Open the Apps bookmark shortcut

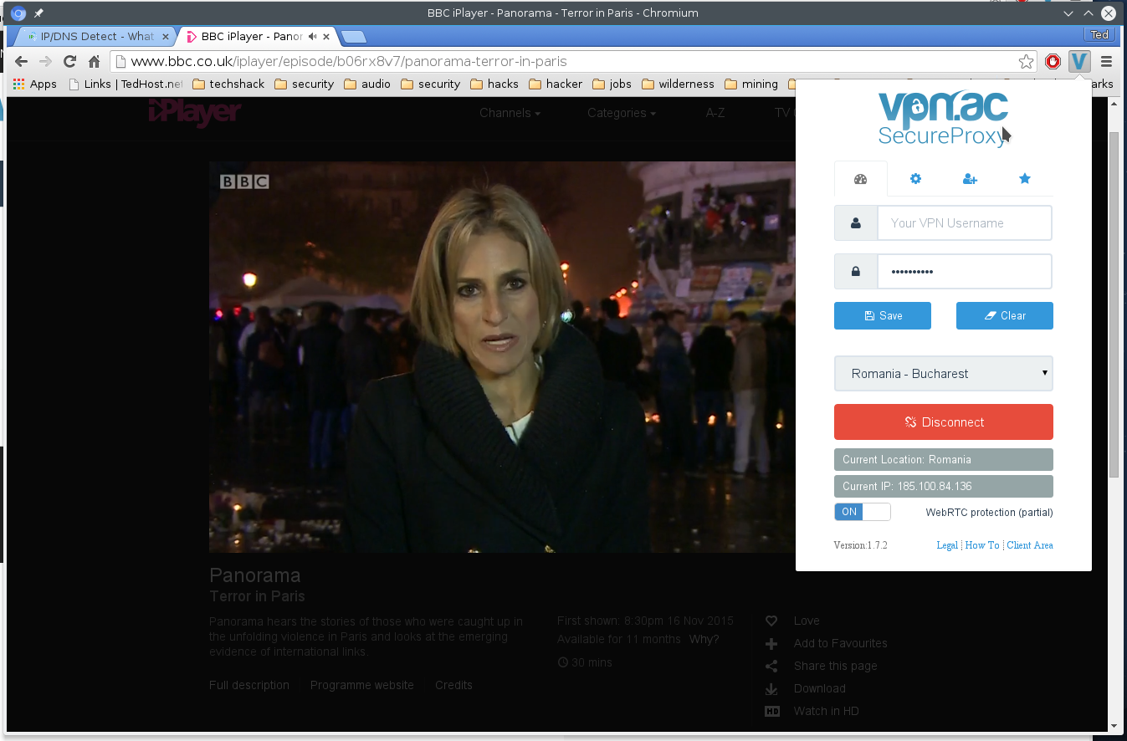tap(34, 84)
